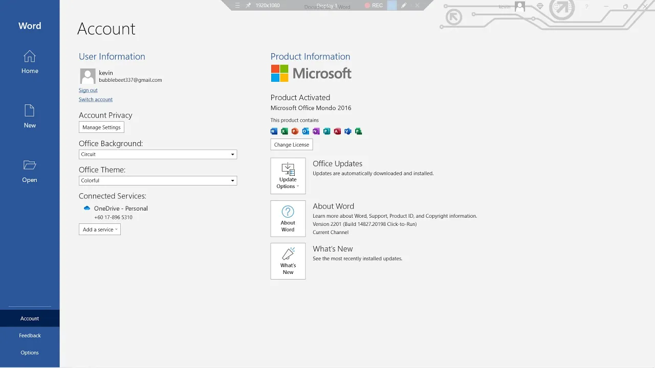Click the pencil icon in the recorder bar
This screenshot has width=655, height=368.
[404, 6]
